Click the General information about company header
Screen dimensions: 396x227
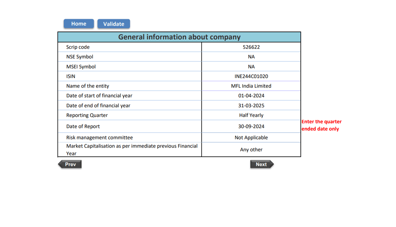pos(179,37)
